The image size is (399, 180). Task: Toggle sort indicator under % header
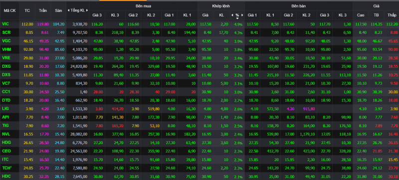tap(237, 18)
